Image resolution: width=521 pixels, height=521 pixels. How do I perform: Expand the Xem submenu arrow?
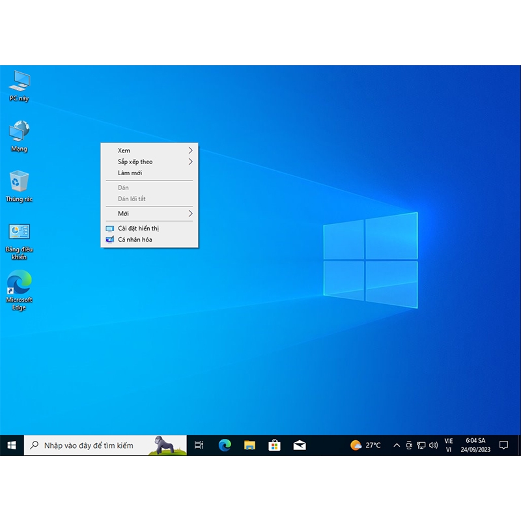[189, 150]
